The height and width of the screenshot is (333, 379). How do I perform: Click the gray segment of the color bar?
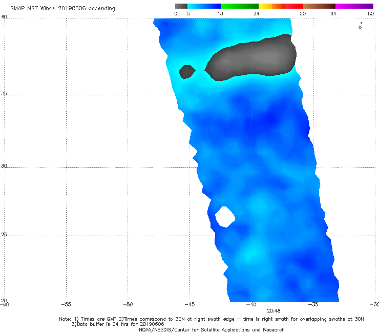coord(181,6)
